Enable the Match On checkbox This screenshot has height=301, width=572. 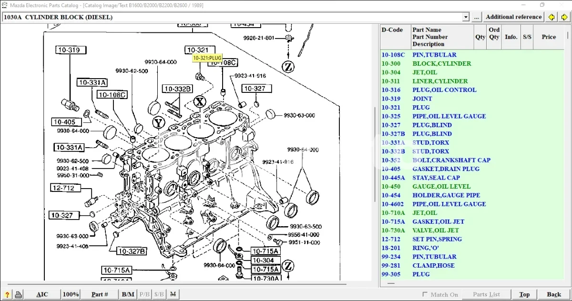pos(425,295)
